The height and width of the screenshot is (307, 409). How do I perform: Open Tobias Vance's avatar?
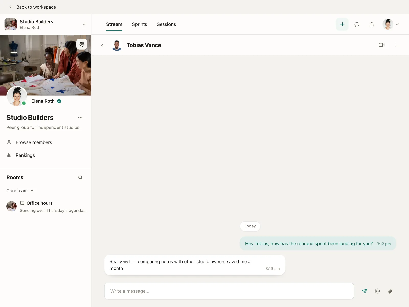(x=117, y=45)
